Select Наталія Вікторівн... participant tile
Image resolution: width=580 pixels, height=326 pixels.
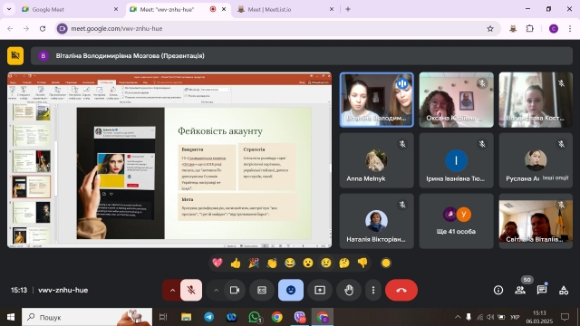pos(377,221)
